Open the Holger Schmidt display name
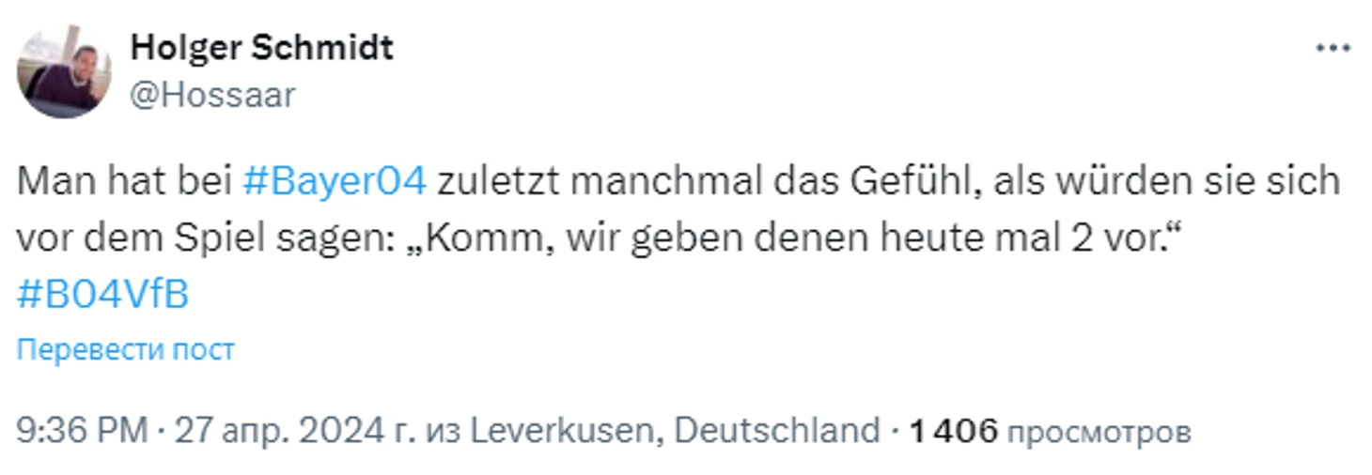 pos(261,46)
